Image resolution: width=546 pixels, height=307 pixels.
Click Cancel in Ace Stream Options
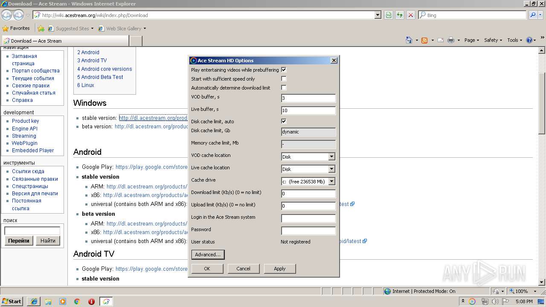[x=243, y=269]
